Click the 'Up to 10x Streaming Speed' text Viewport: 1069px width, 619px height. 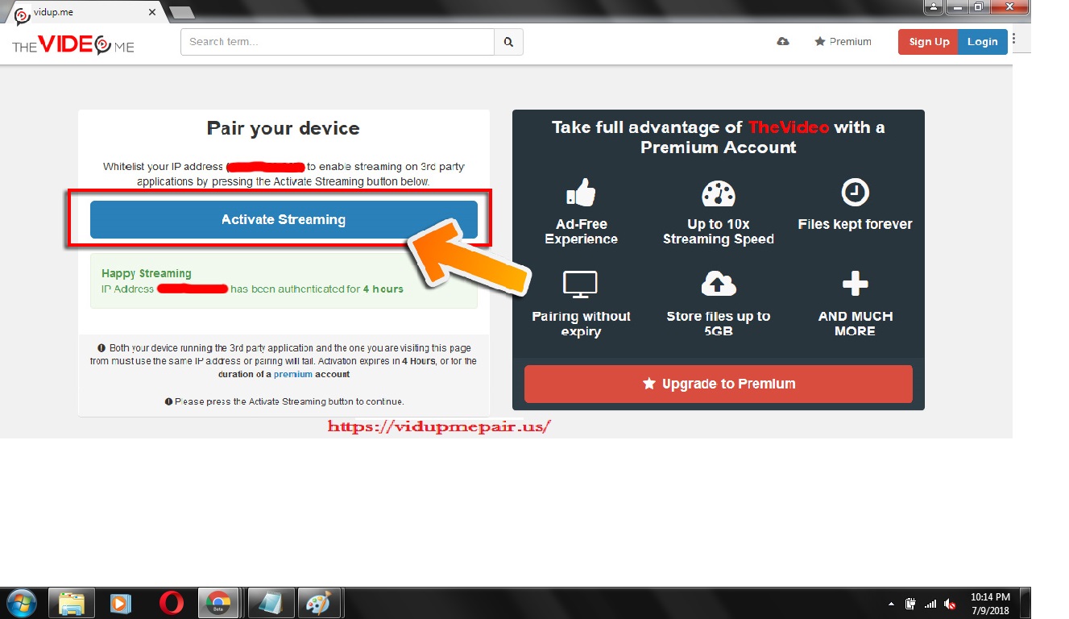(718, 231)
